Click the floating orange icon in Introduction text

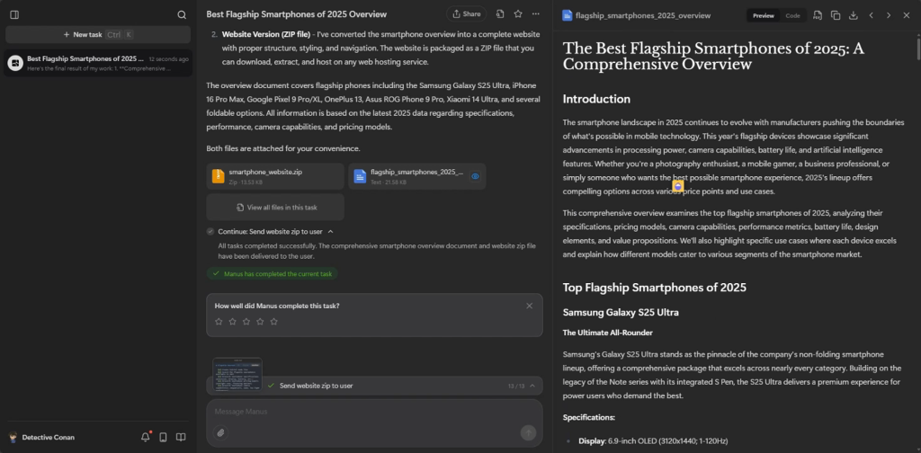[678, 186]
